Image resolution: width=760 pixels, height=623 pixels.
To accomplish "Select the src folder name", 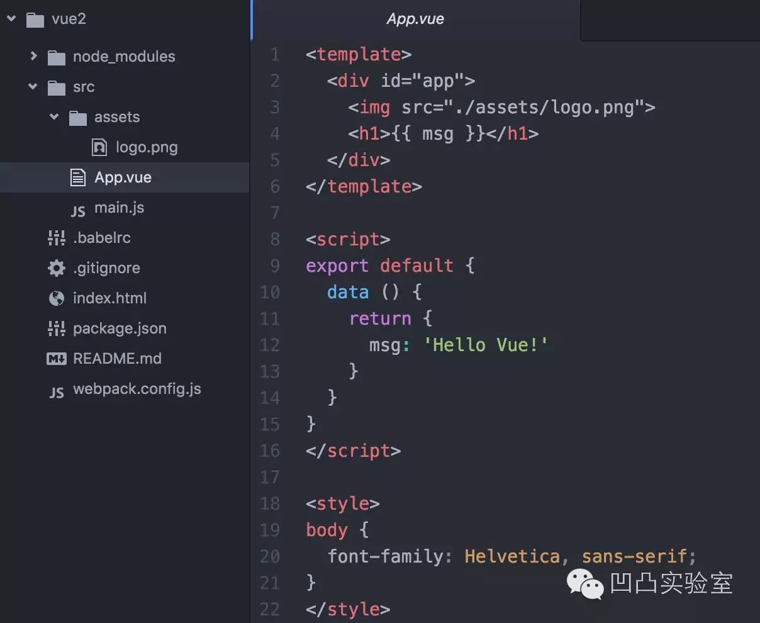I will [x=84, y=87].
